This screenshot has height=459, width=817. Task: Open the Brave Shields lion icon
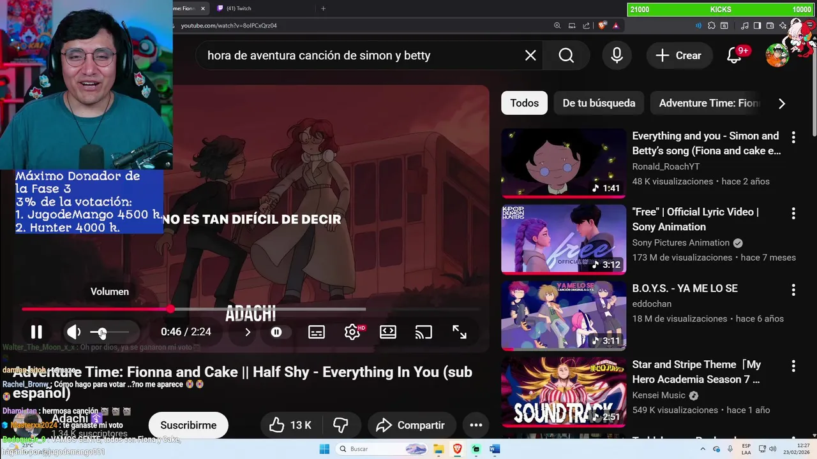coord(601,25)
